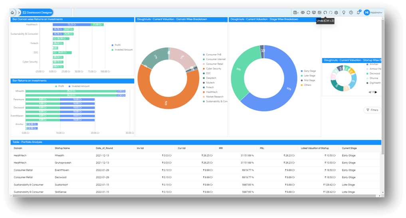Click table scroll down arrow

tap(383, 192)
